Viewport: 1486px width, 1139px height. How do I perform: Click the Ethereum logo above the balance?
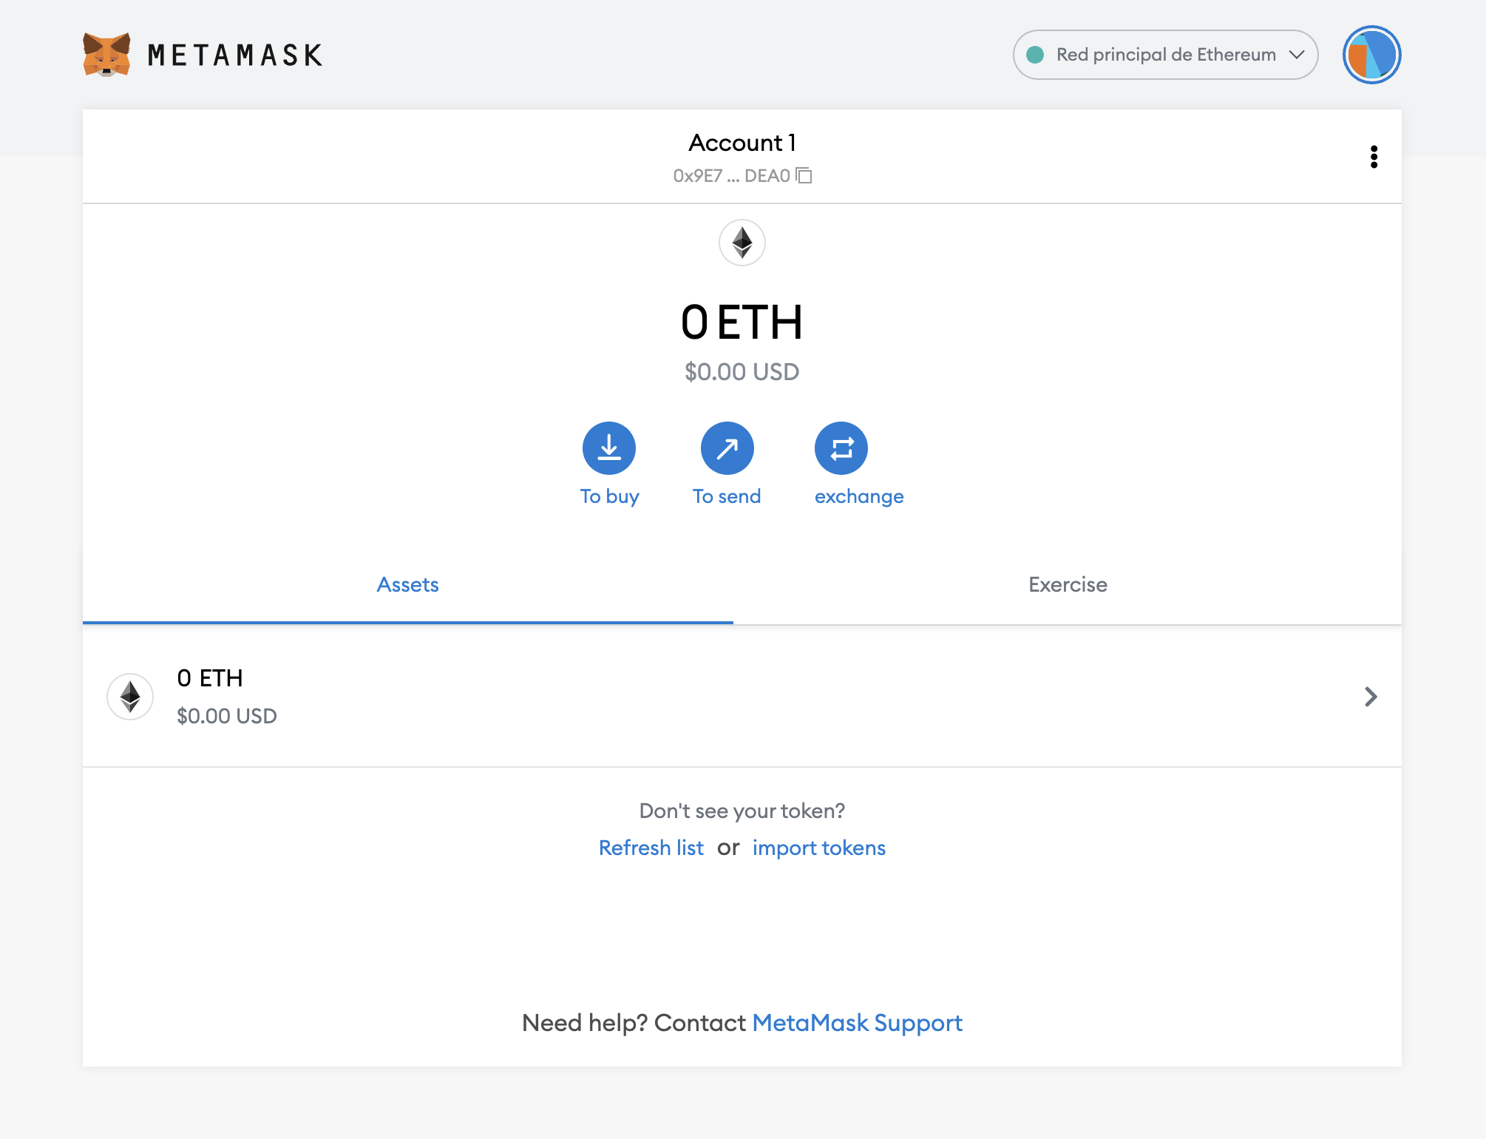pos(742,243)
